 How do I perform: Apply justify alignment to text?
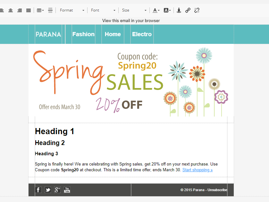pos(29,10)
